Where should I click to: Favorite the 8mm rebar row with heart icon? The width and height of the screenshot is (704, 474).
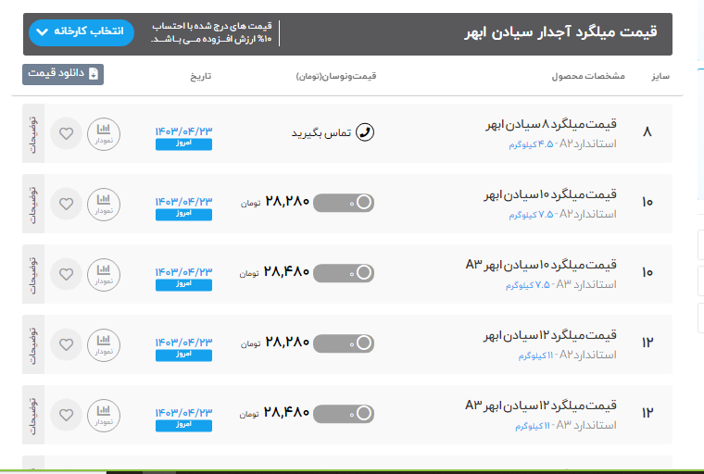click(x=66, y=133)
